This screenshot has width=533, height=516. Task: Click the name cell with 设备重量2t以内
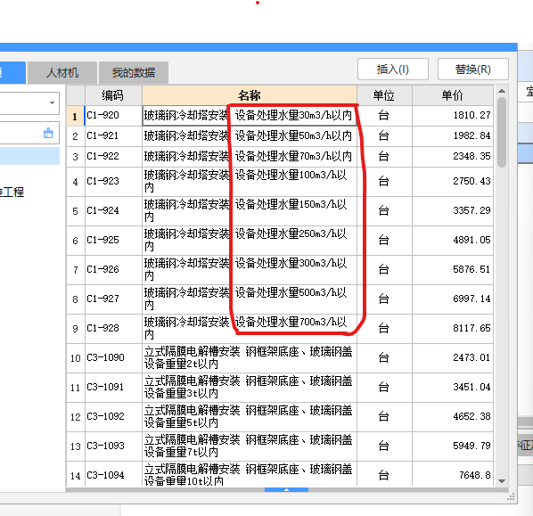click(x=250, y=358)
